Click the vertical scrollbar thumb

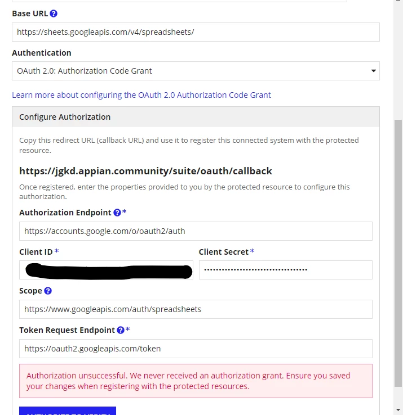point(398,253)
